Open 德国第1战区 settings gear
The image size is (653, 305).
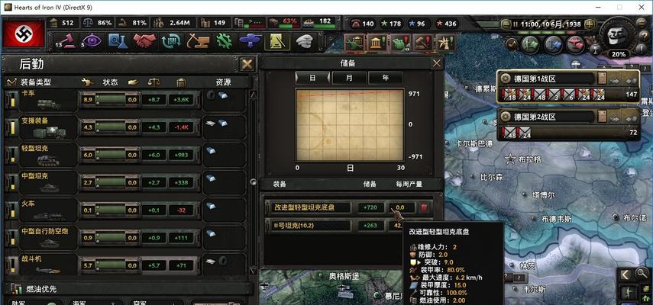[x=506, y=78]
